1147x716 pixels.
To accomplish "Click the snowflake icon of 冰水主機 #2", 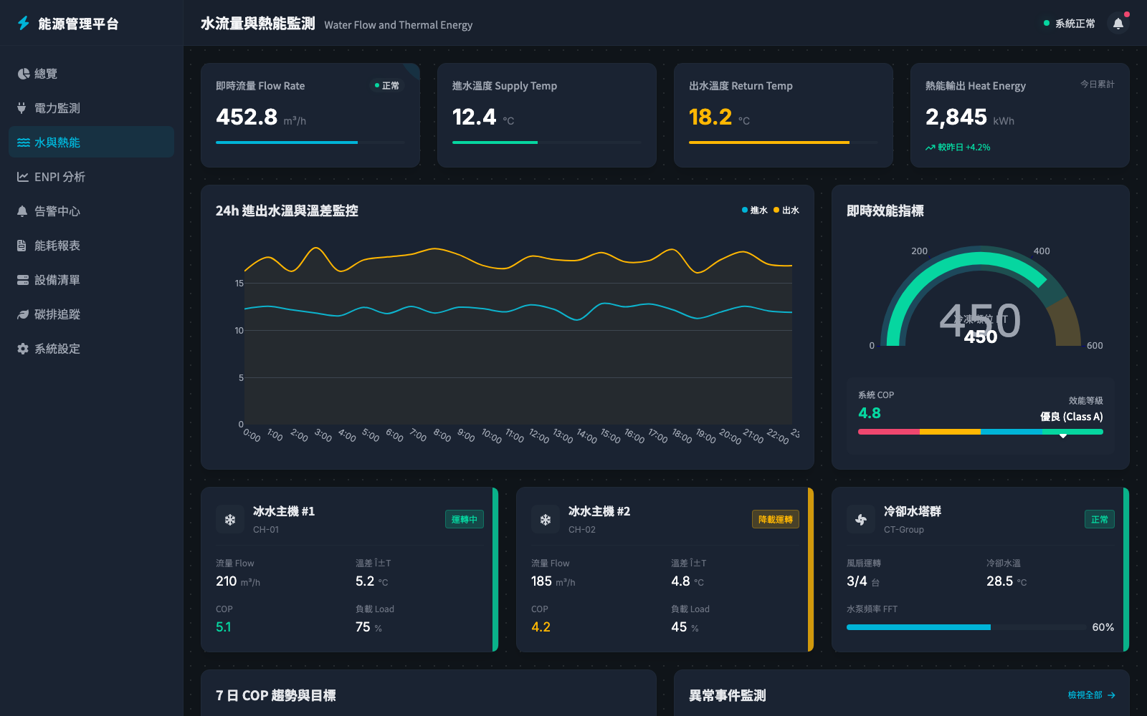I will coord(546,520).
